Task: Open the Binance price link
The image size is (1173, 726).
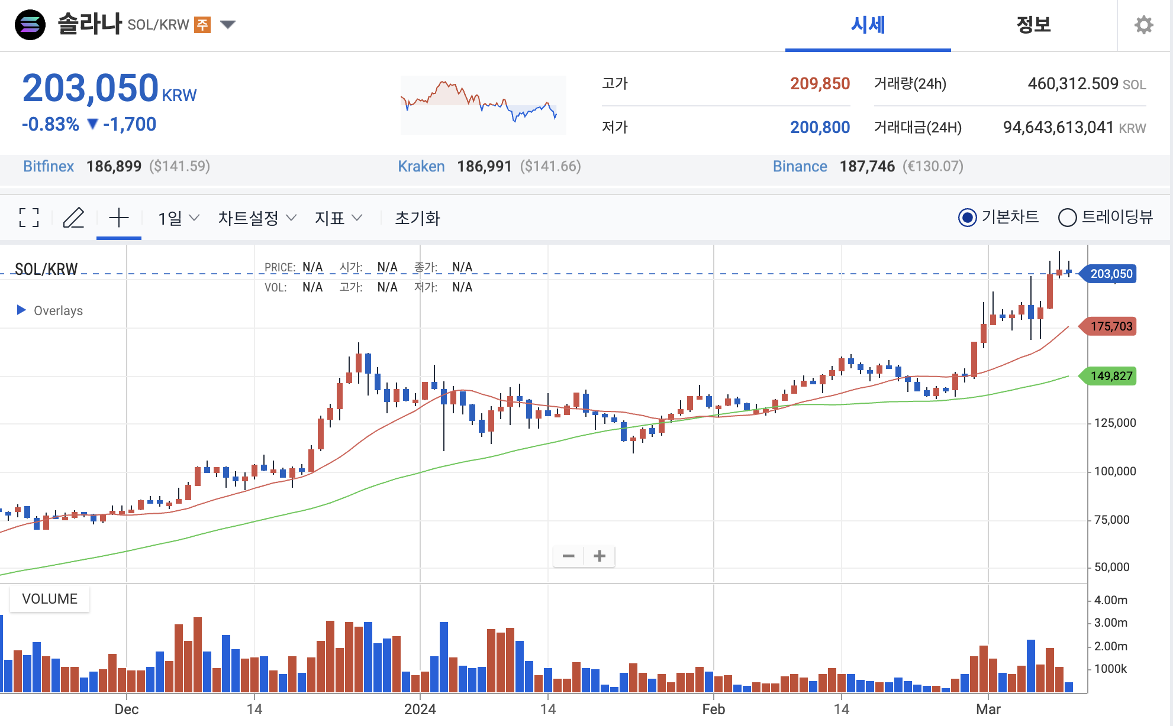Action: 800,166
